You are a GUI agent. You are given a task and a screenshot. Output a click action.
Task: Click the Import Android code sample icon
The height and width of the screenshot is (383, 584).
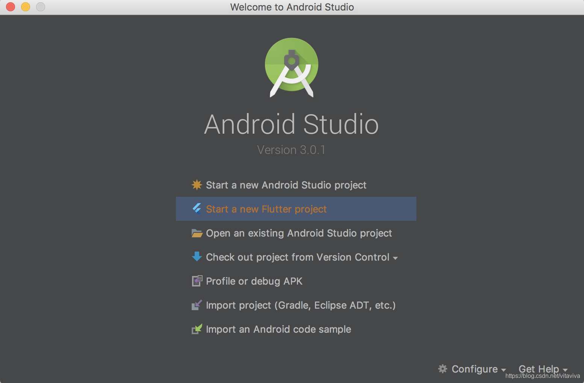click(197, 329)
